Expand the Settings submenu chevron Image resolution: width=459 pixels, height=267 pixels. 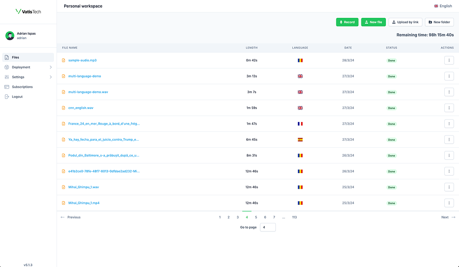point(51,77)
